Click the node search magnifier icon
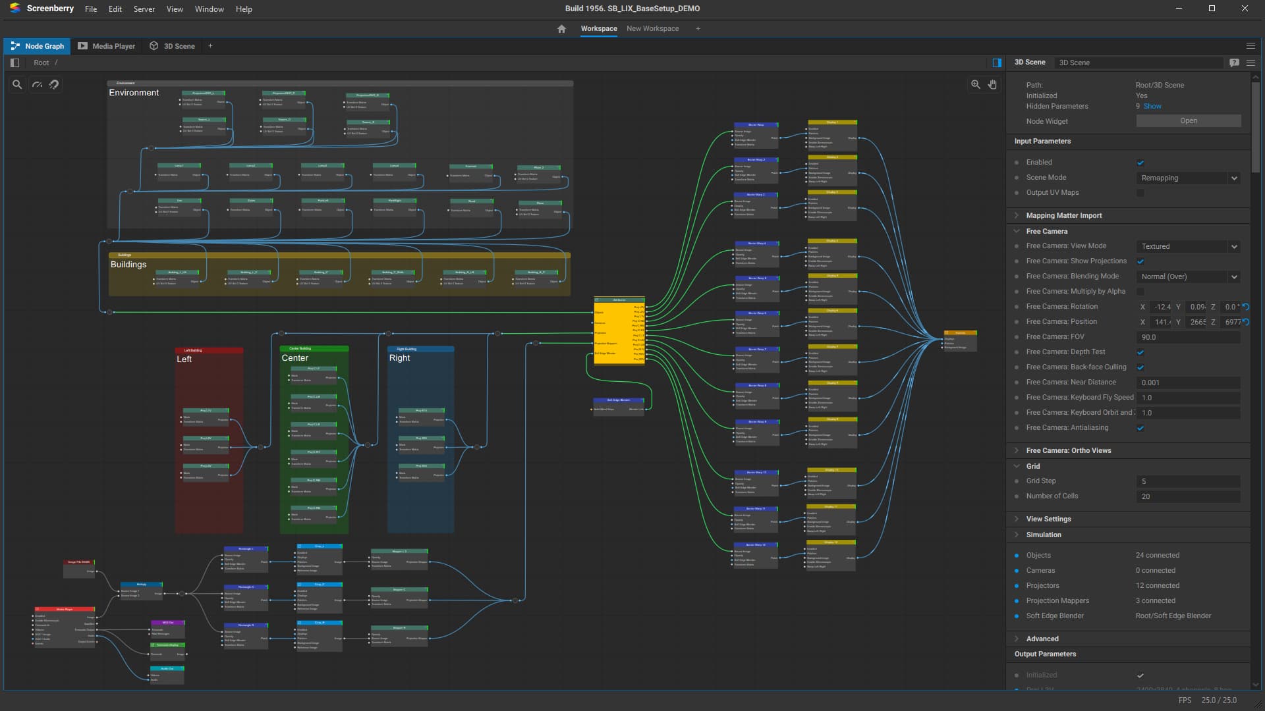This screenshot has height=711, width=1265. (17, 84)
